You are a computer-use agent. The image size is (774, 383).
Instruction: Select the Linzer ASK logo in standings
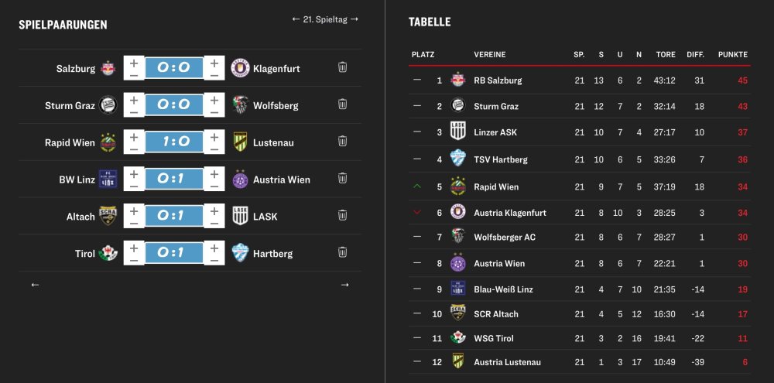(458, 132)
